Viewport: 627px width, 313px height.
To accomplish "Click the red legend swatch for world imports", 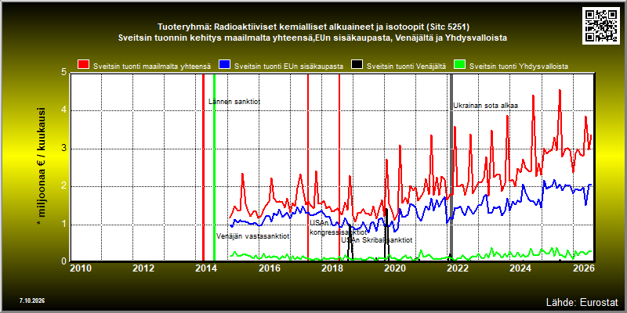I will pos(83,65).
